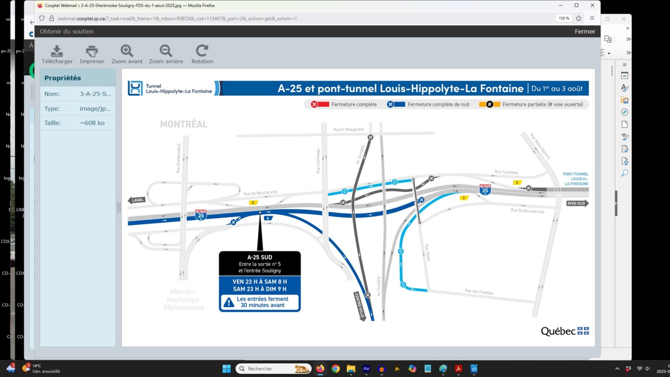Viewport: 670px width, 377px height.
Task: Toggle the sidebar collapse handle beside Propriétés
Action: 119,208
